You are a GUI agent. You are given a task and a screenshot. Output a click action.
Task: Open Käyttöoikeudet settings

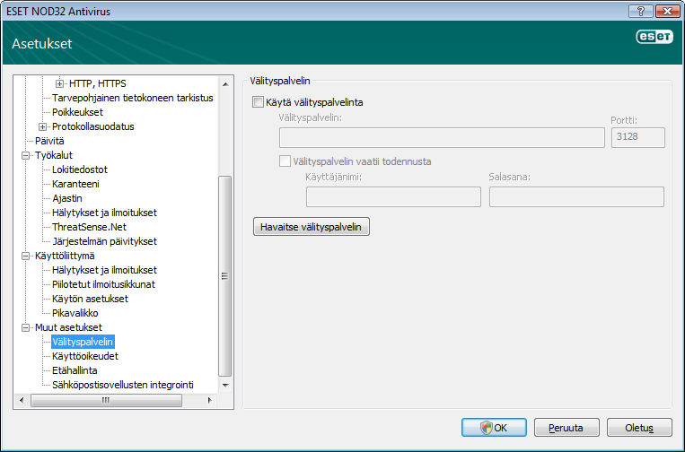click(85, 356)
